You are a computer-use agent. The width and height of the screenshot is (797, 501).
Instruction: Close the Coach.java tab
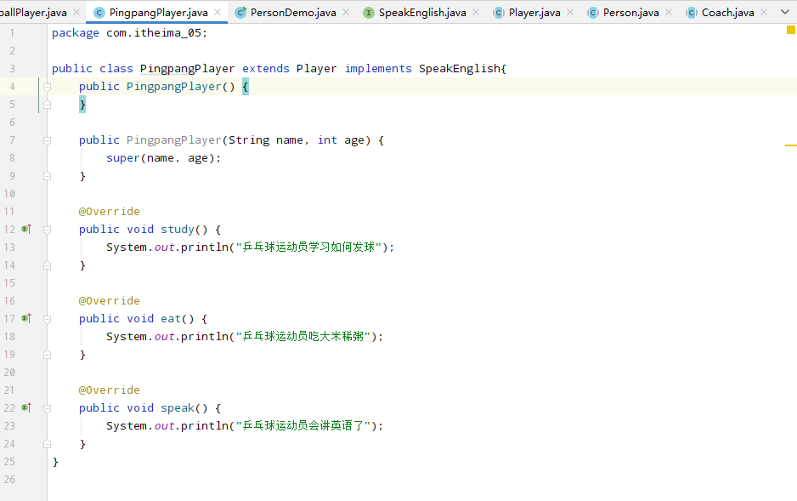[764, 12]
